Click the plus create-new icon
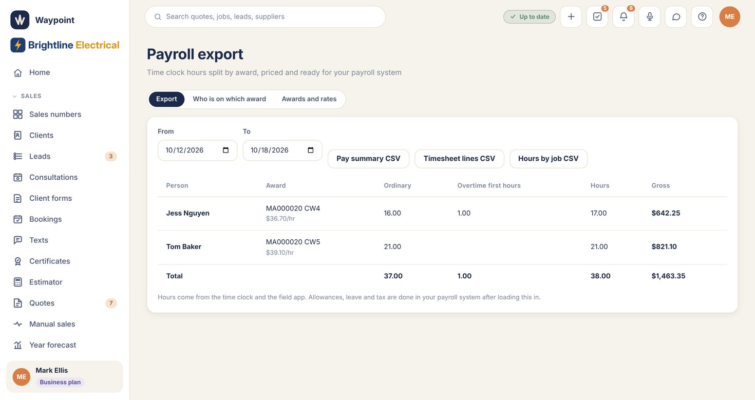The width and height of the screenshot is (755, 400). tap(571, 16)
